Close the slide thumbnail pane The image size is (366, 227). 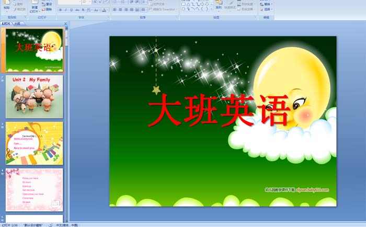click(x=65, y=24)
